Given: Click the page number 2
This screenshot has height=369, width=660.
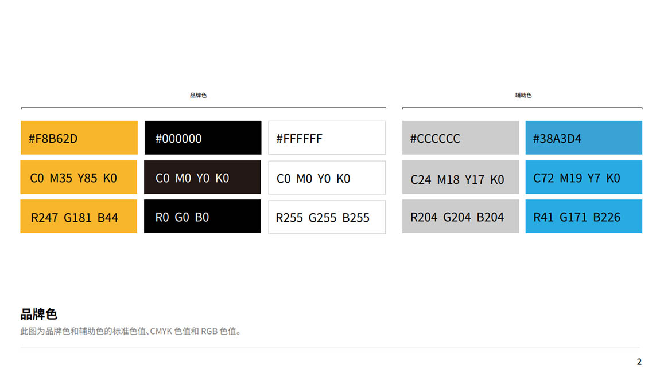Looking at the screenshot, I should 639,362.
